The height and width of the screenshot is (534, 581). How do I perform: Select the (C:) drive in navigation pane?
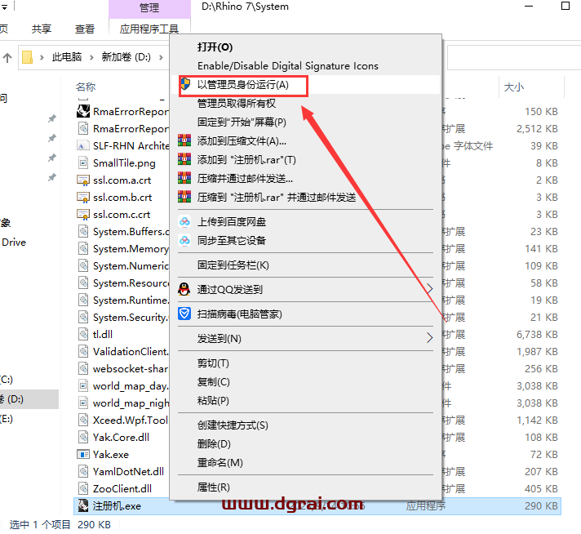7,380
